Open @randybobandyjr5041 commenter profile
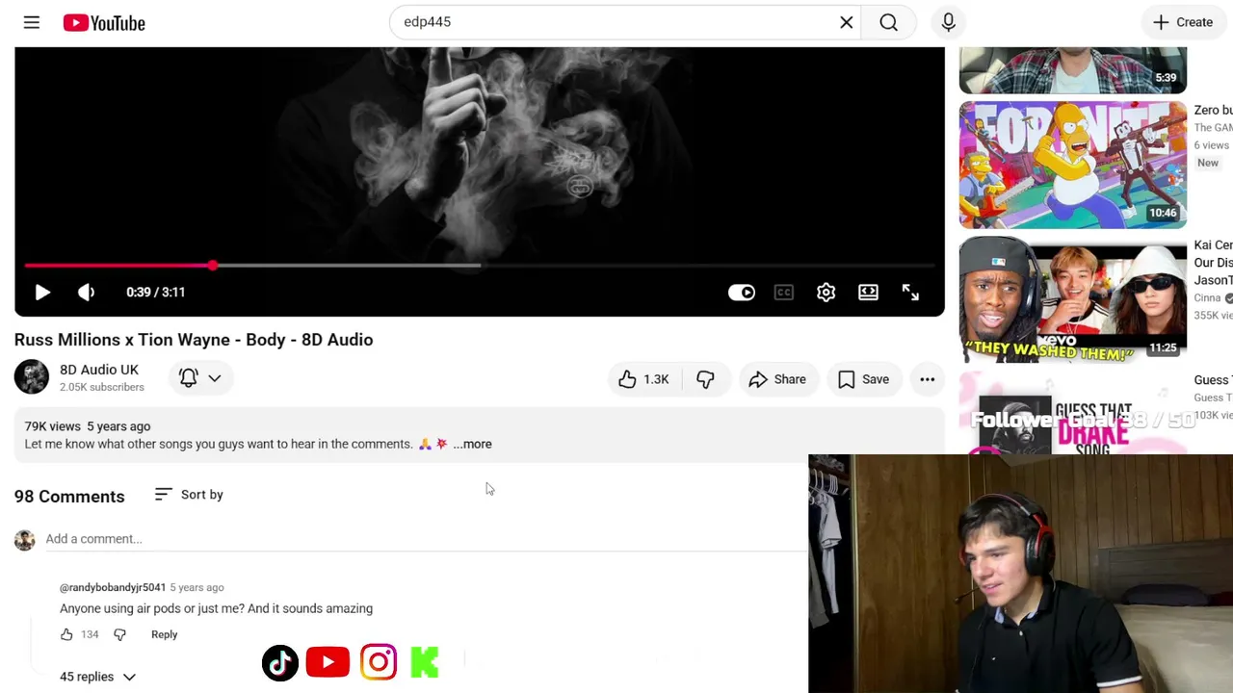This screenshot has height=693, width=1233. click(x=113, y=587)
